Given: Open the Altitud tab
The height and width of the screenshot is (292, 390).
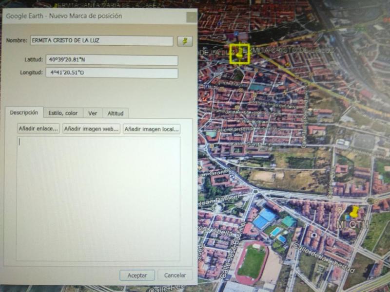Looking at the screenshot, I should tap(116, 113).
